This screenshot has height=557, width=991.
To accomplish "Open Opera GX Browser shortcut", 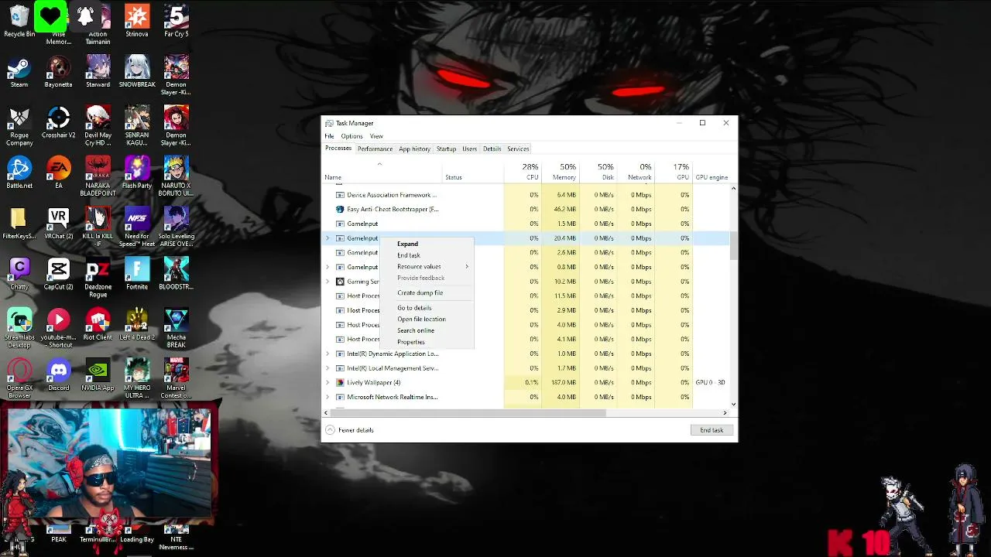I will click(x=19, y=379).
